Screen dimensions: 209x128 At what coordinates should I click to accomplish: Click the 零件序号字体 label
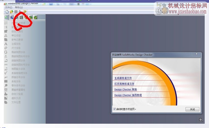coord(18,86)
